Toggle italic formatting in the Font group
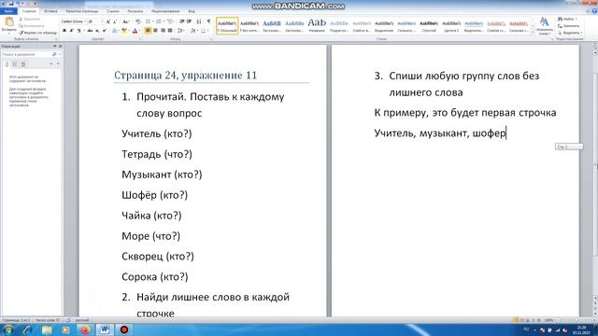 [71, 31]
